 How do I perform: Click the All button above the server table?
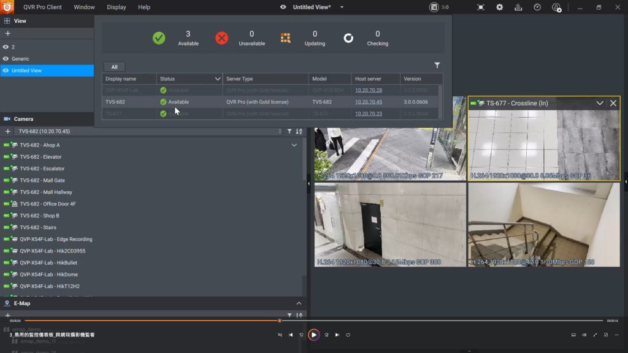(114, 67)
